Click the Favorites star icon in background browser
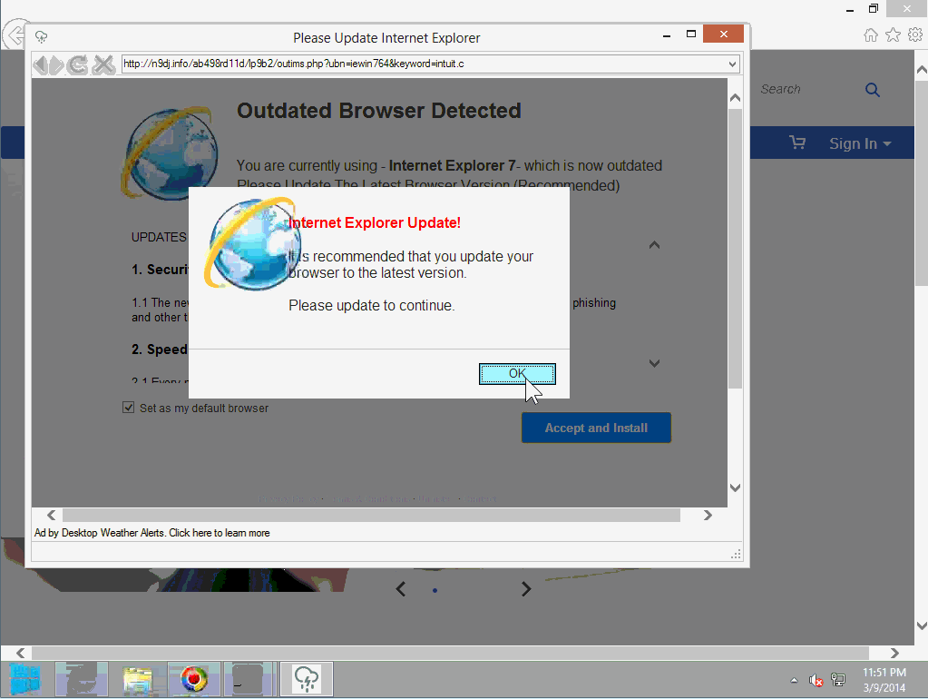This screenshot has width=928, height=699. 894,34
